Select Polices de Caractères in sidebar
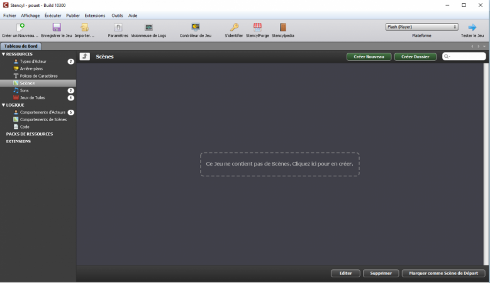The height and width of the screenshot is (283, 490). pos(38,76)
